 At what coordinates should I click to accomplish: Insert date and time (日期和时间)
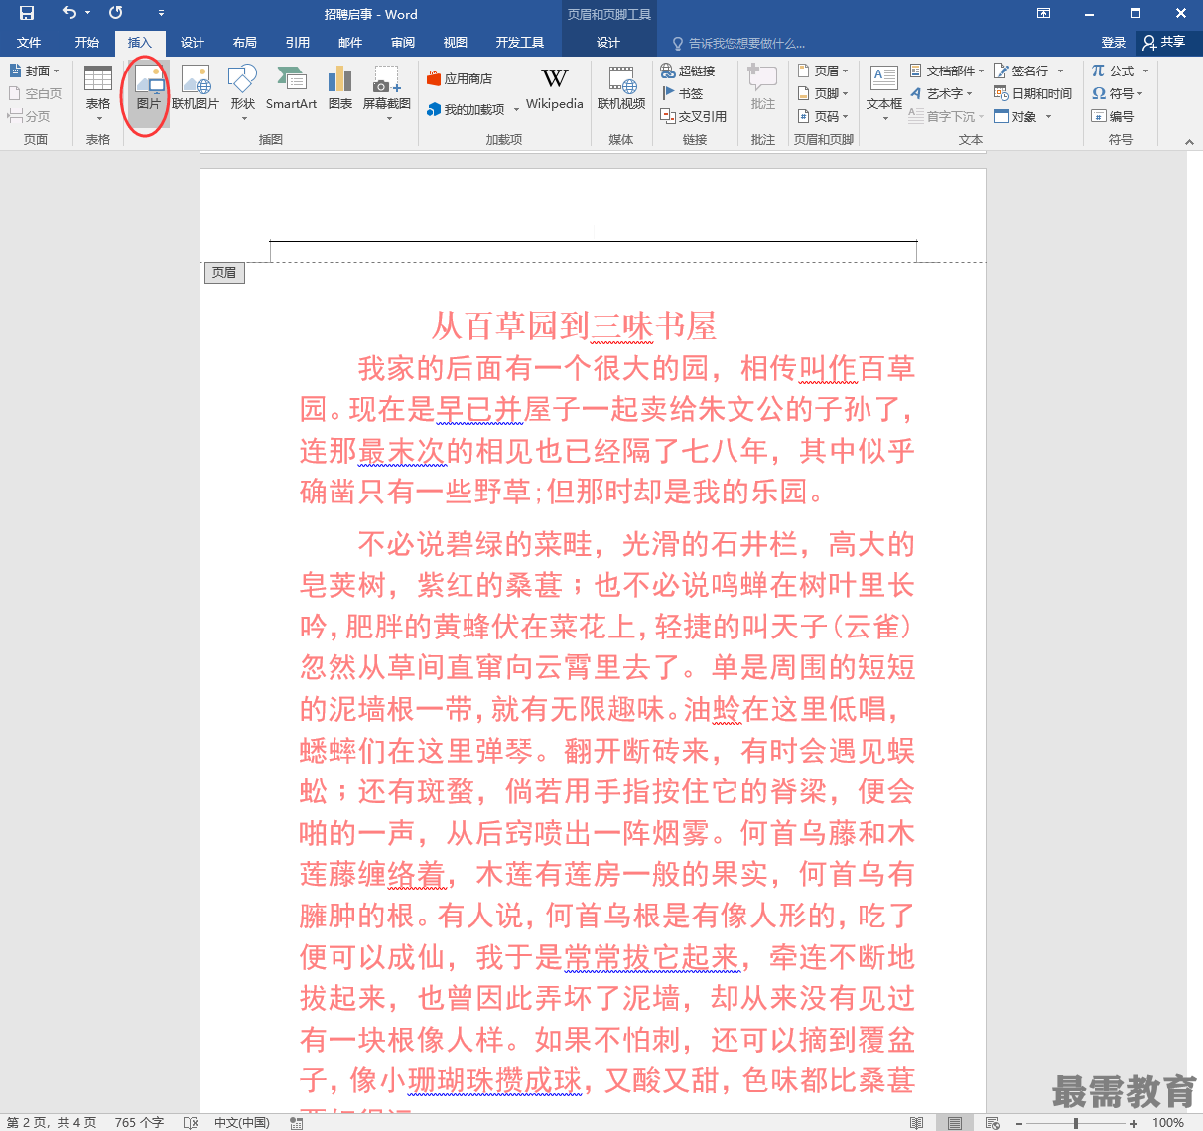pyautogui.click(x=1033, y=93)
